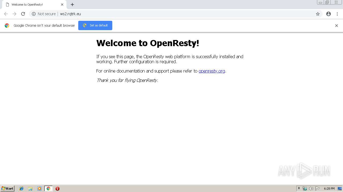Viewport: 343px width, 192px height.
Task: Show hidden system tray icons
Action: coord(299,189)
